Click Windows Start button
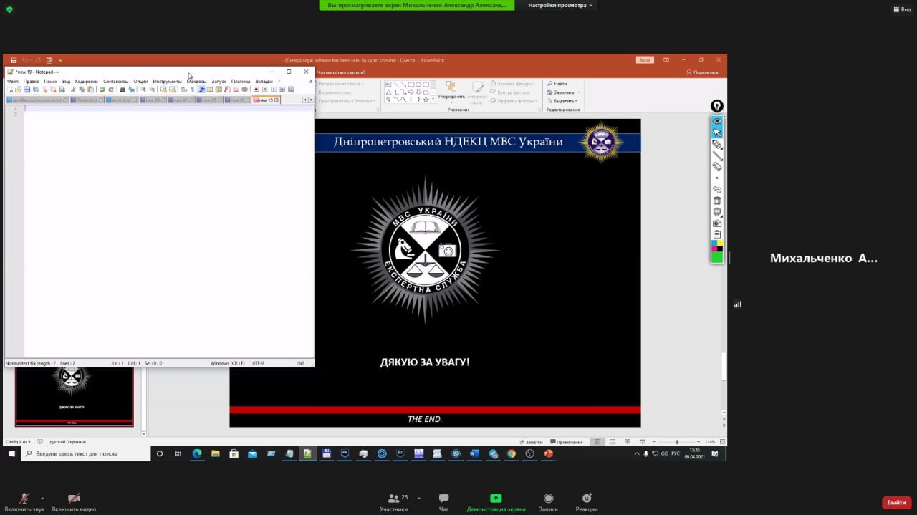 coord(11,453)
